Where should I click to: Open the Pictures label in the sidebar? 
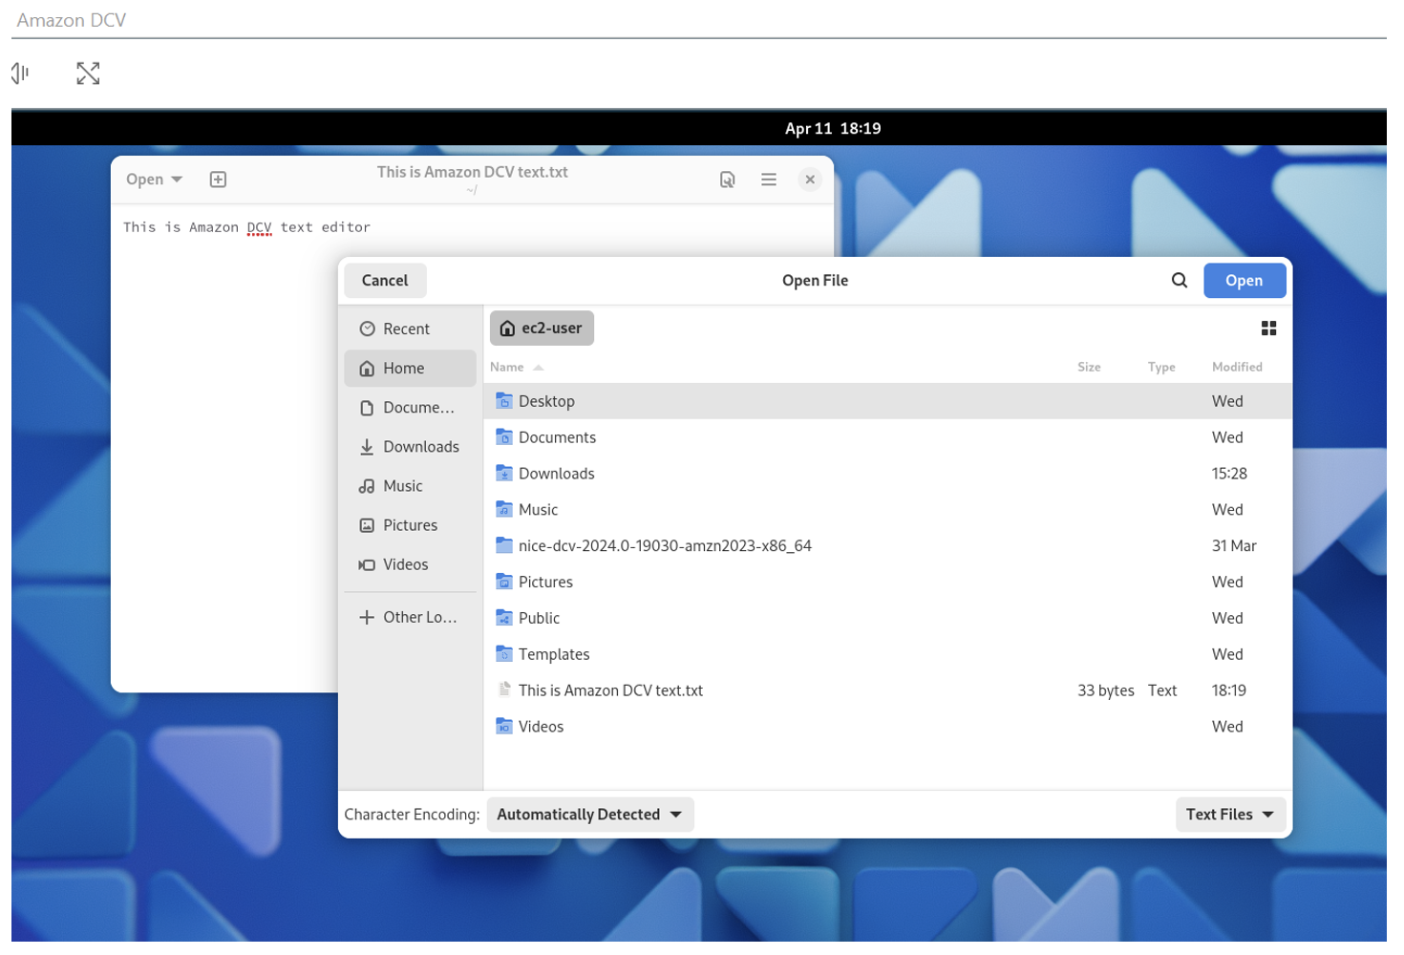tap(411, 525)
